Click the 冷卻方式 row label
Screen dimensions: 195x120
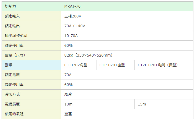[x=12, y=94]
